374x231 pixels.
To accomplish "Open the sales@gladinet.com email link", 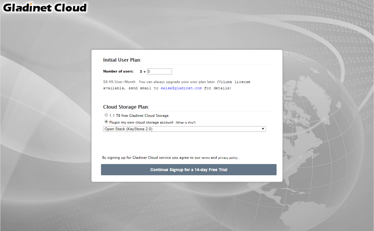I will click(181, 88).
